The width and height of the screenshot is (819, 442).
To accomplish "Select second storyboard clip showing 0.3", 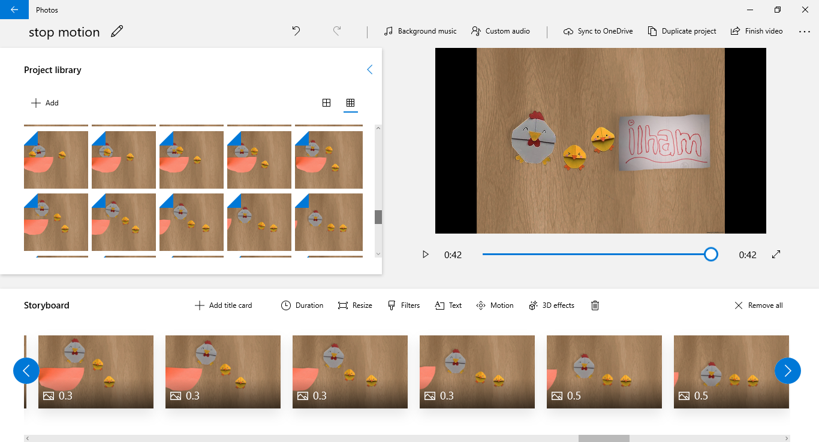I will pos(223,372).
